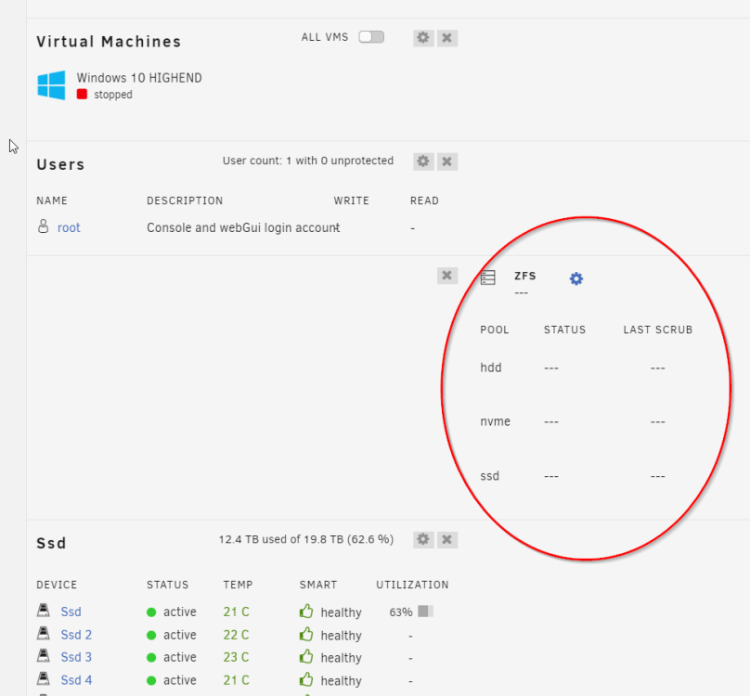Click the ZFS STATUS column header

pos(564,329)
